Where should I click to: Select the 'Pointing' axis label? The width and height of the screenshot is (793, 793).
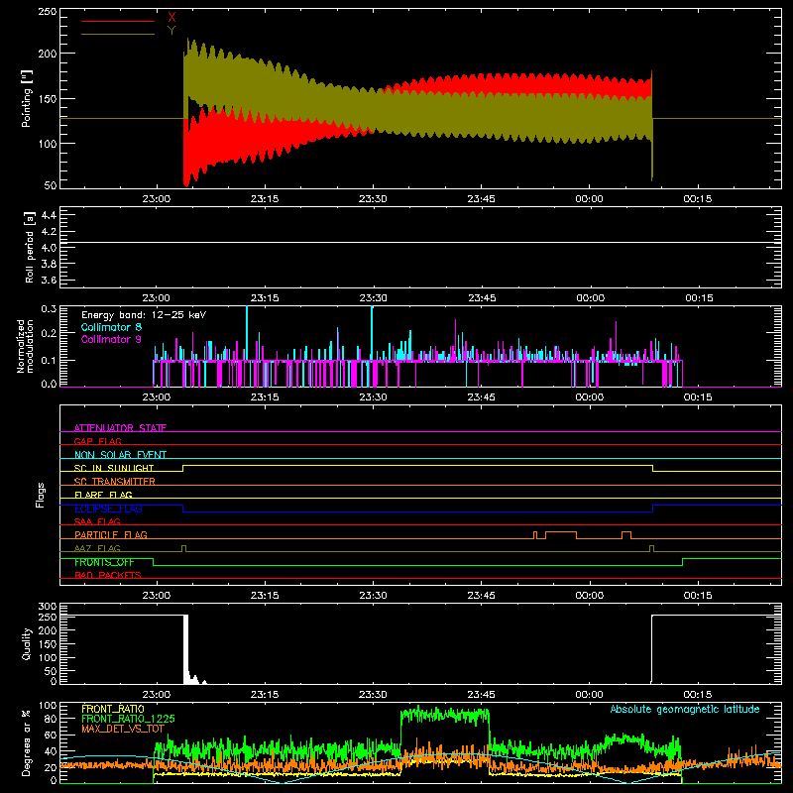(x=27, y=98)
